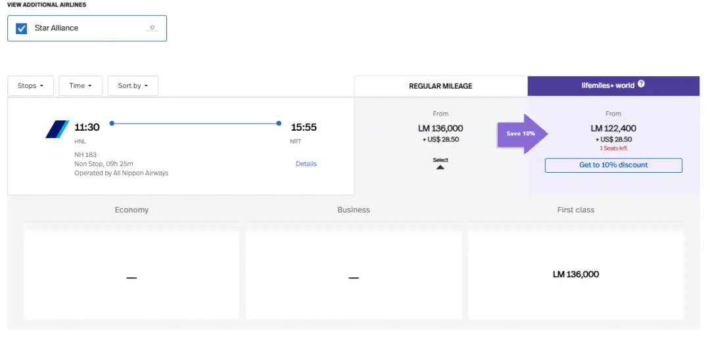Switch to the Regular Mileage tab
Image resolution: width=710 pixels, height=337 pixels.
tap(440, 86)
